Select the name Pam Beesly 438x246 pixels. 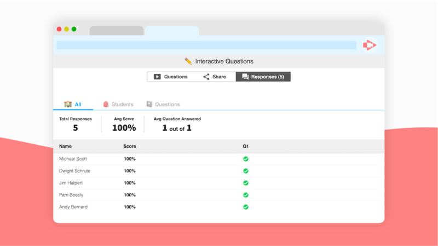71,195
